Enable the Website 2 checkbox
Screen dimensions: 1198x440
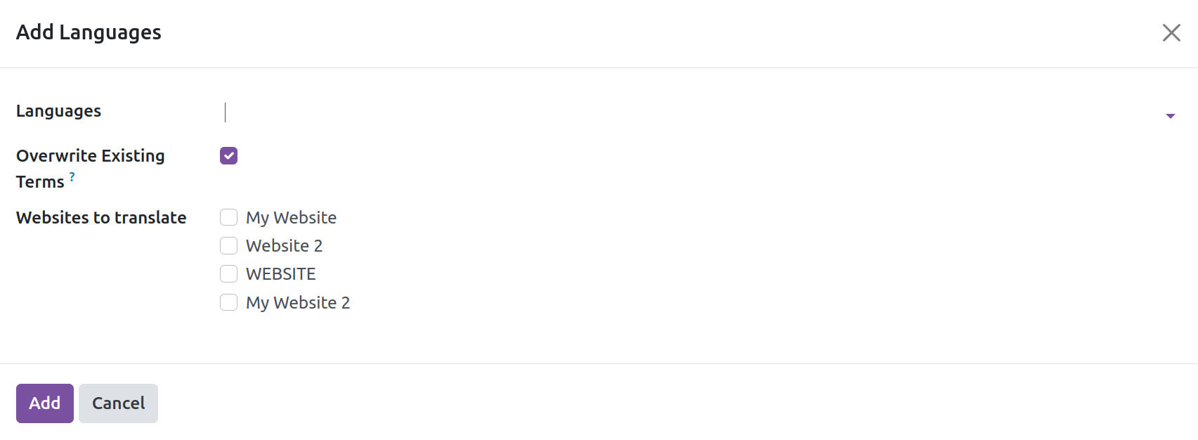coord(228,245)
